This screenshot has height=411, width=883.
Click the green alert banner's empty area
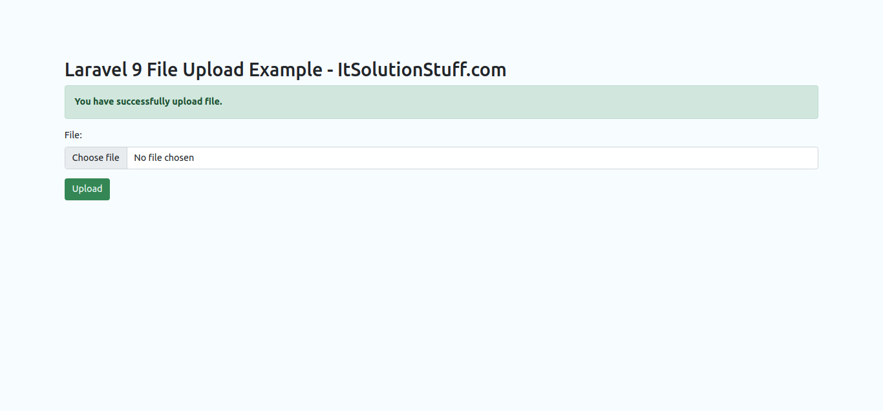pos(517,102)
